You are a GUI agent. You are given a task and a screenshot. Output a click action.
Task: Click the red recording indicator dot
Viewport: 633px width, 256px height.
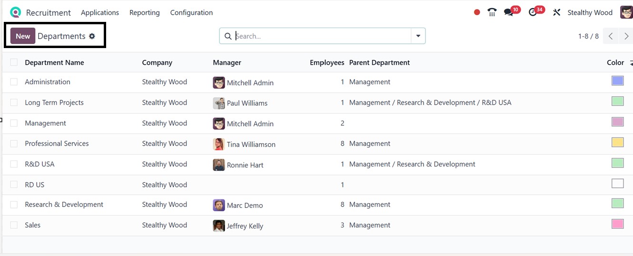[x=477, y=12]
